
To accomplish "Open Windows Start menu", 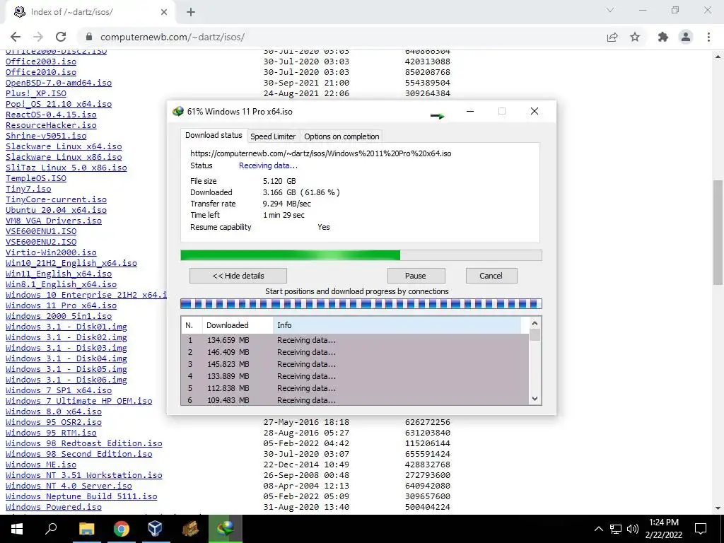I will click(17, 529).
